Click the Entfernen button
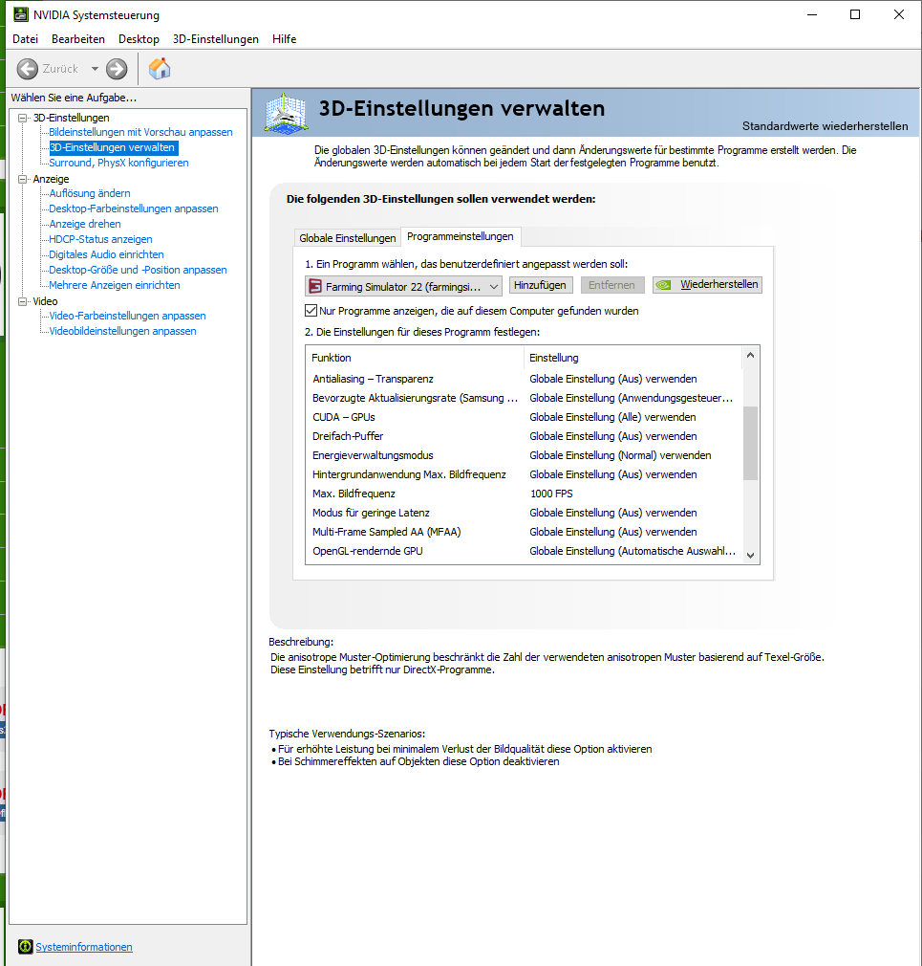This screenshot has width=922, height=966. (x=611, y=285)
